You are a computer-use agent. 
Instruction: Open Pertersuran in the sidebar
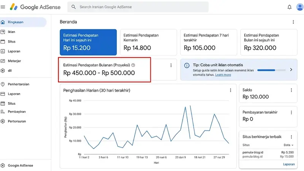click(17, 121)
